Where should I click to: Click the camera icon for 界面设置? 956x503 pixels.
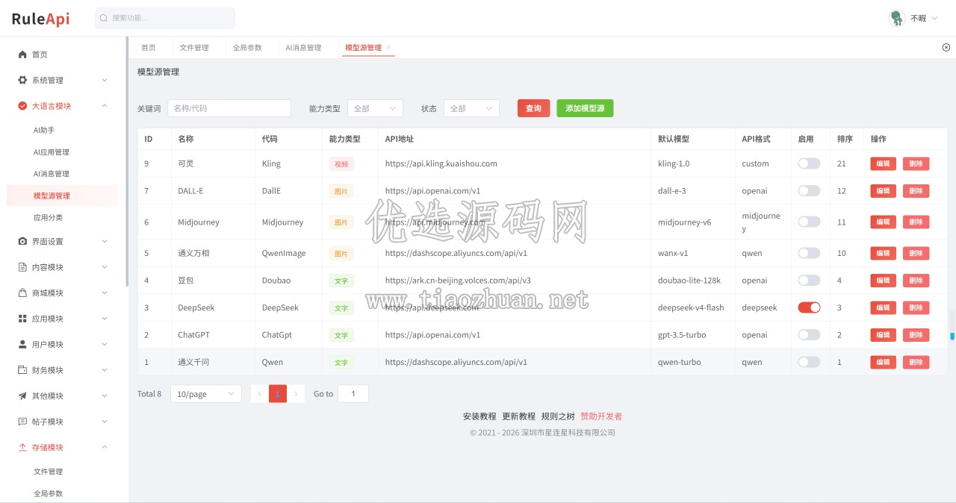pos(22,241)
